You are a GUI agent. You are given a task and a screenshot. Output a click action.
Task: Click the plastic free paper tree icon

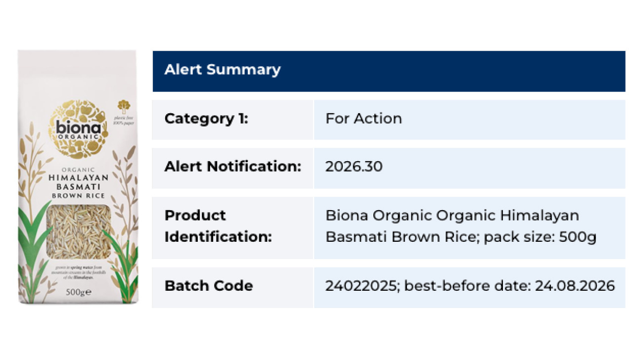tap(123, 106)
